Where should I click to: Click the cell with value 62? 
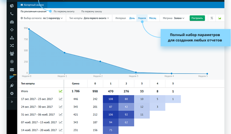tap(126, 122)
